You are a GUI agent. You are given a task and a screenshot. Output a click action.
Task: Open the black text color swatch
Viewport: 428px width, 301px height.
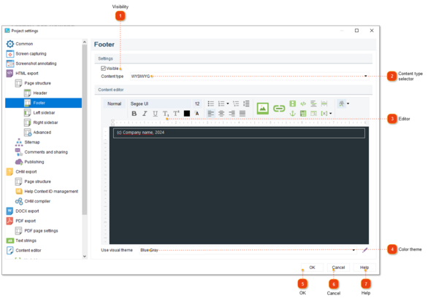coord(187,114)
